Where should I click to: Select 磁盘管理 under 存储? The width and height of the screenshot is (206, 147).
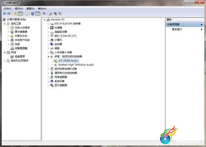tap(20, 56)
